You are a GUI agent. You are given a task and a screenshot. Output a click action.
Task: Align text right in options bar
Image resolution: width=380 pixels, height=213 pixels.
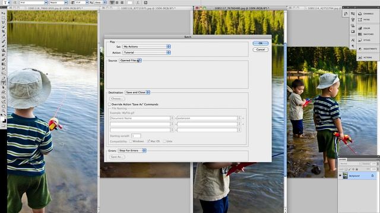(x=122, y=2)
